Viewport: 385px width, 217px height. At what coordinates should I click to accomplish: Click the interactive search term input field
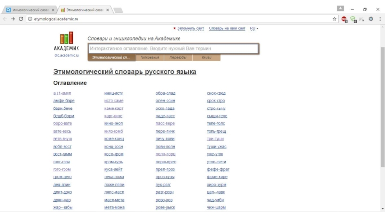coord(173,49)
